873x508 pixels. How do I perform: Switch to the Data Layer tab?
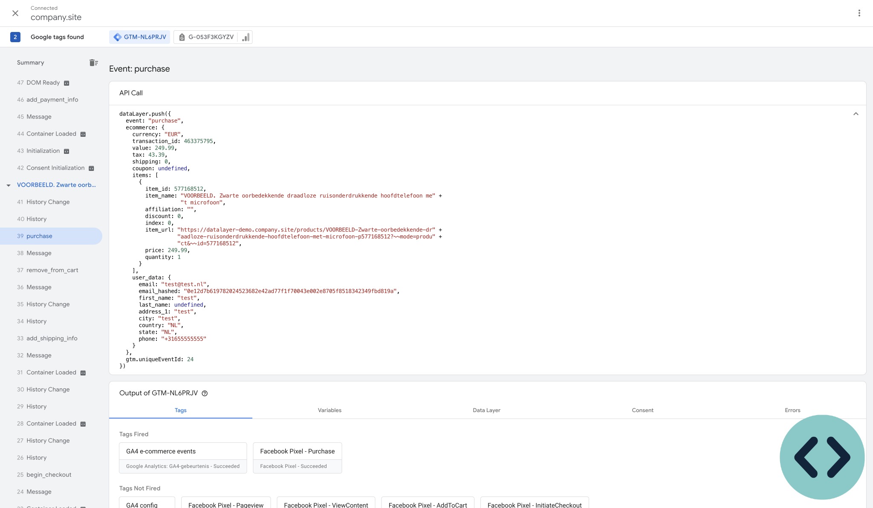[486, 410]
